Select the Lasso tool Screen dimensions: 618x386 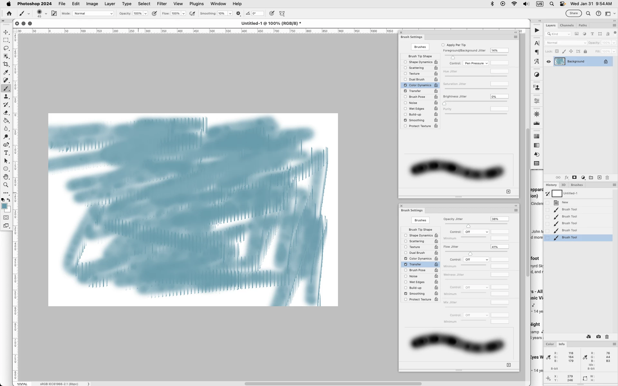[x=6, y=48]
